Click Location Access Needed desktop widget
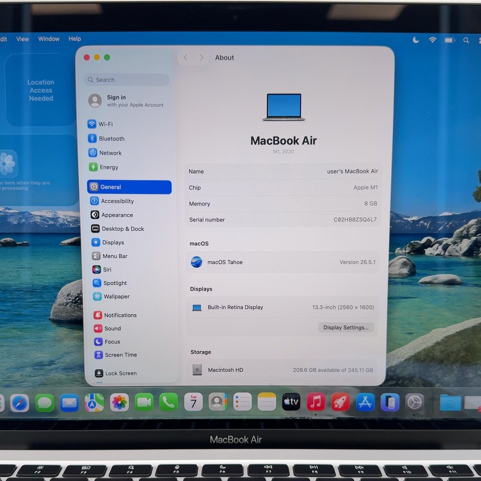The height and width of the screenshot is (481, 481). 41,90
